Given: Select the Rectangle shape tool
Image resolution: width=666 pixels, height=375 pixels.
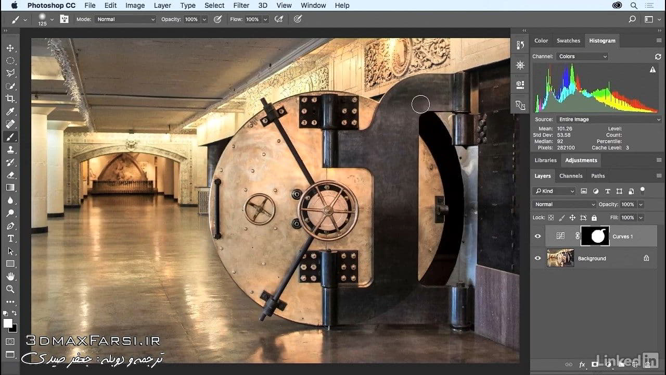Looking at the screenshot, I should pyautogui.click(x=10, y=264).
